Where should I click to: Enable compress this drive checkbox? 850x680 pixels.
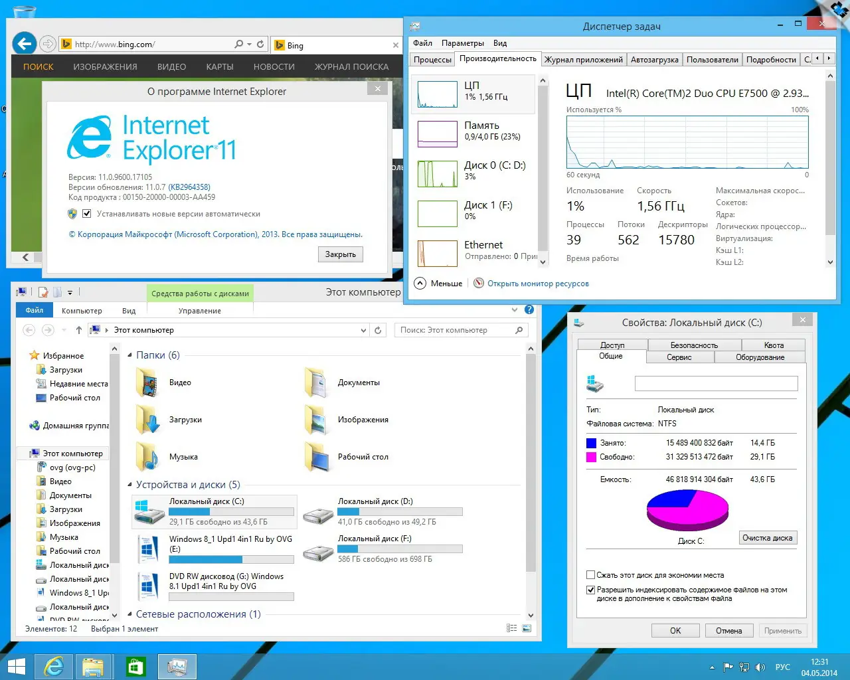(590, 575)
